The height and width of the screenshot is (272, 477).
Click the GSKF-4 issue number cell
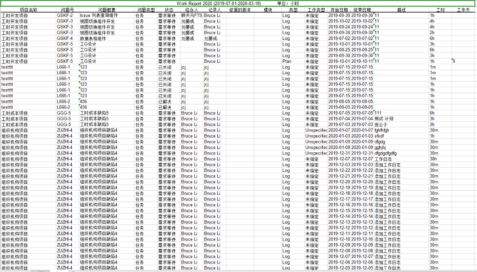coord(65,38)
